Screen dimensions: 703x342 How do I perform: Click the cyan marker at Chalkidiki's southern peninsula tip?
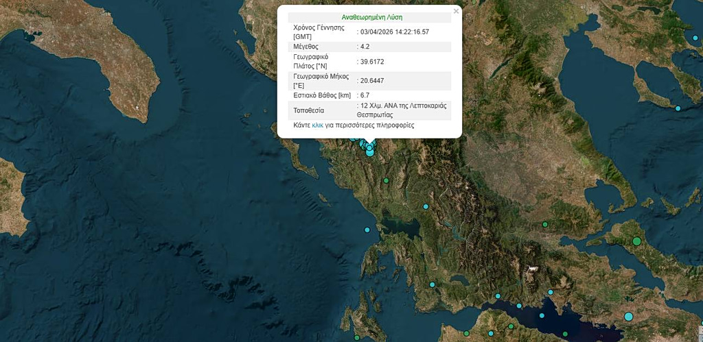click(678, 108)
